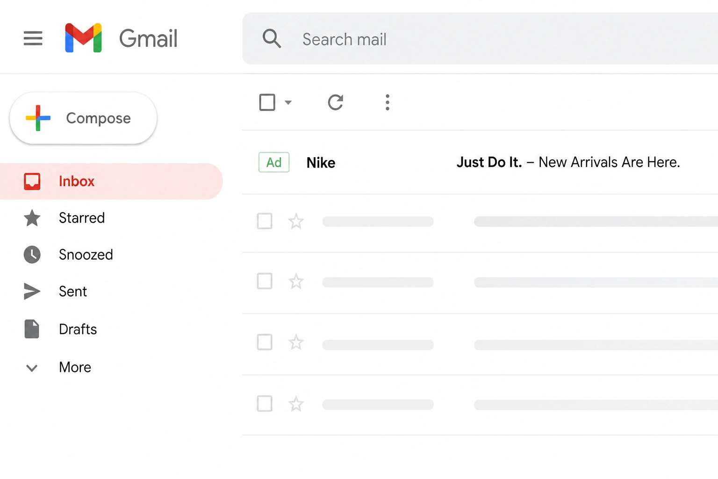Open the select dropdown arrow beside checkbox
This screenshot has width=718, height=479.
288,102
